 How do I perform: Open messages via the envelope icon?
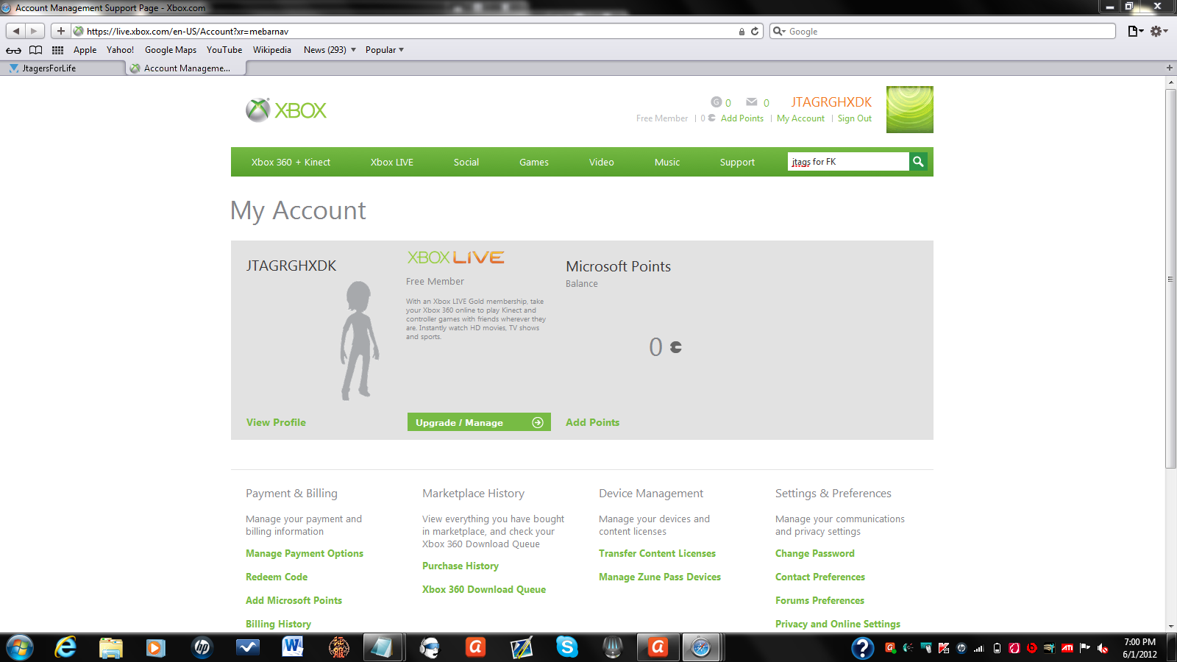(752, 102)
